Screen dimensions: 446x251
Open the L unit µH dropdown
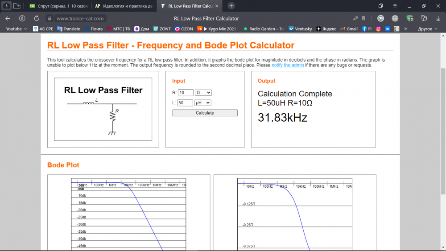pos(202,103)
